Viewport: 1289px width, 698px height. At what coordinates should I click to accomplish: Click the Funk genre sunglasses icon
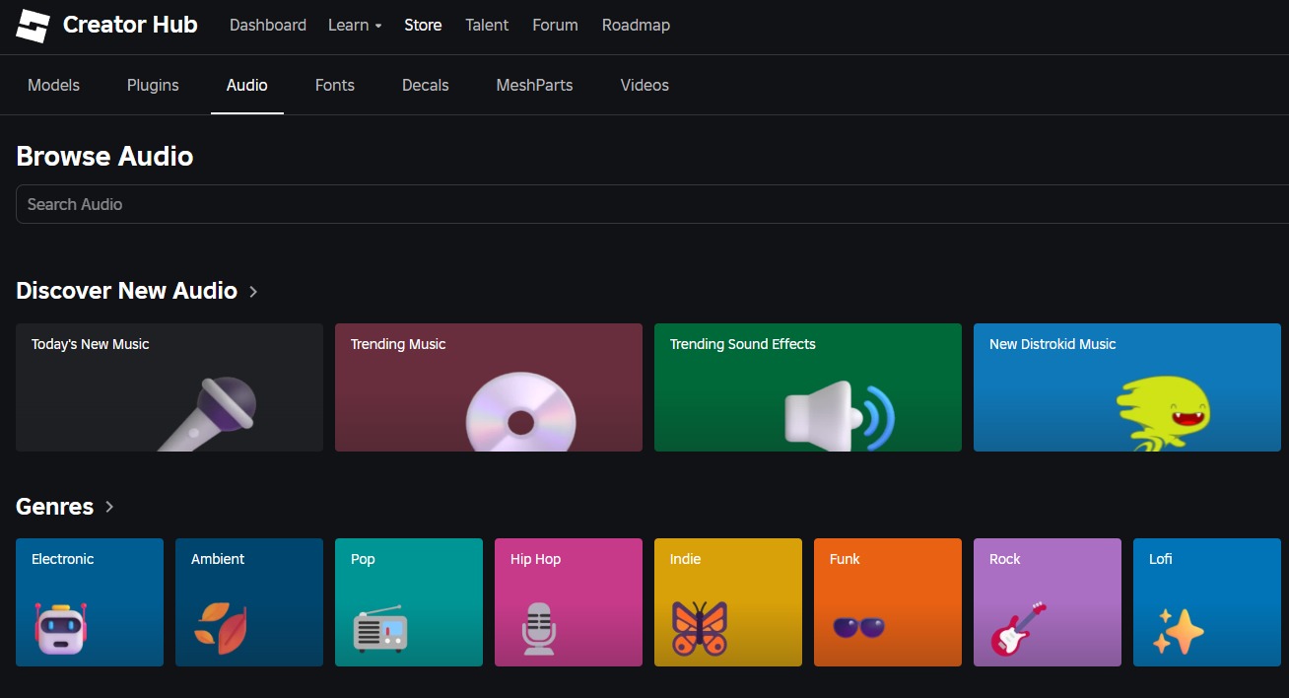click(x=858, y=627)
